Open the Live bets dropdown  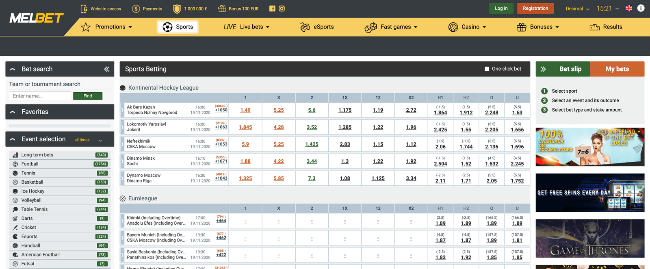(x=247, y=27)
